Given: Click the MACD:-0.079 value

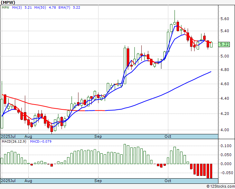Looking at the screenshot, I should point(41,142).
